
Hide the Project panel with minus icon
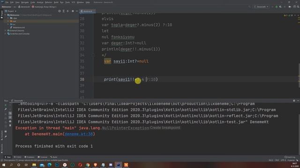[77, 11]
